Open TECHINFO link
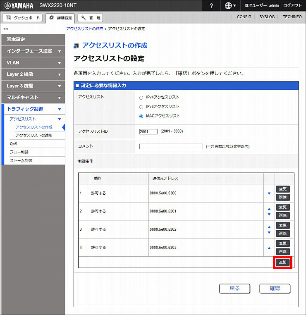The image size is (306, 315). 292,17
